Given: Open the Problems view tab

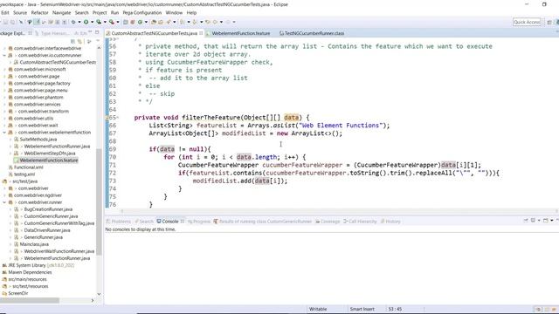Looking at the screenshot, I should (119, 222).
